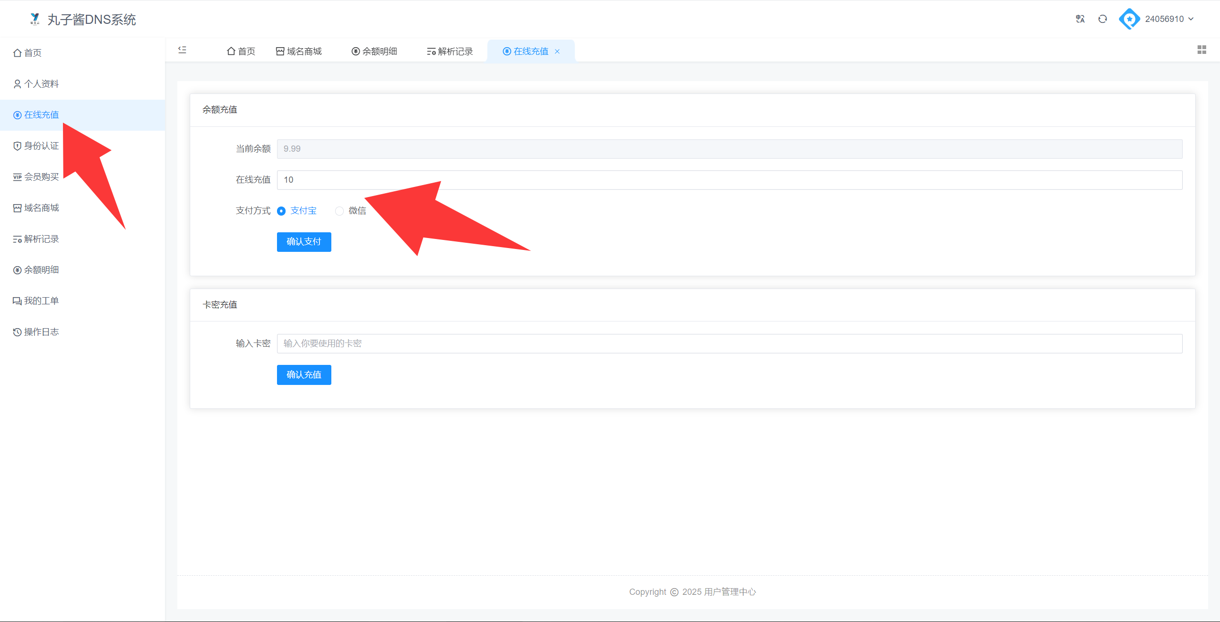Click the user avatar icon
Screen dimensions: 1220x622
coord(1129,19)
